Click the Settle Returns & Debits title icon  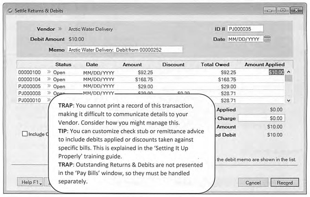[x=10, y=10]
